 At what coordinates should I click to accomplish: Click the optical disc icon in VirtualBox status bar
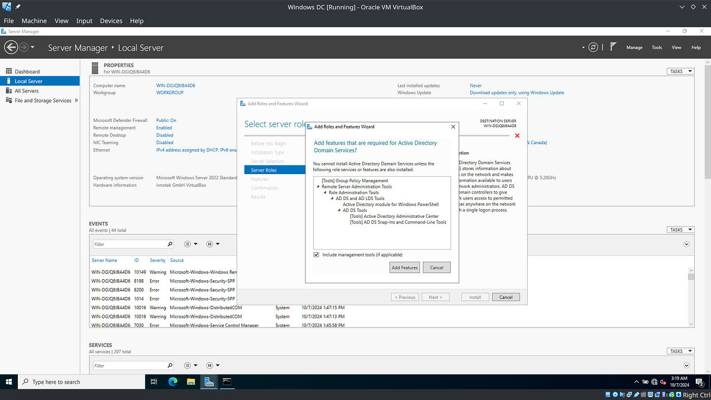pyautogui.click(x=616, y=395)
